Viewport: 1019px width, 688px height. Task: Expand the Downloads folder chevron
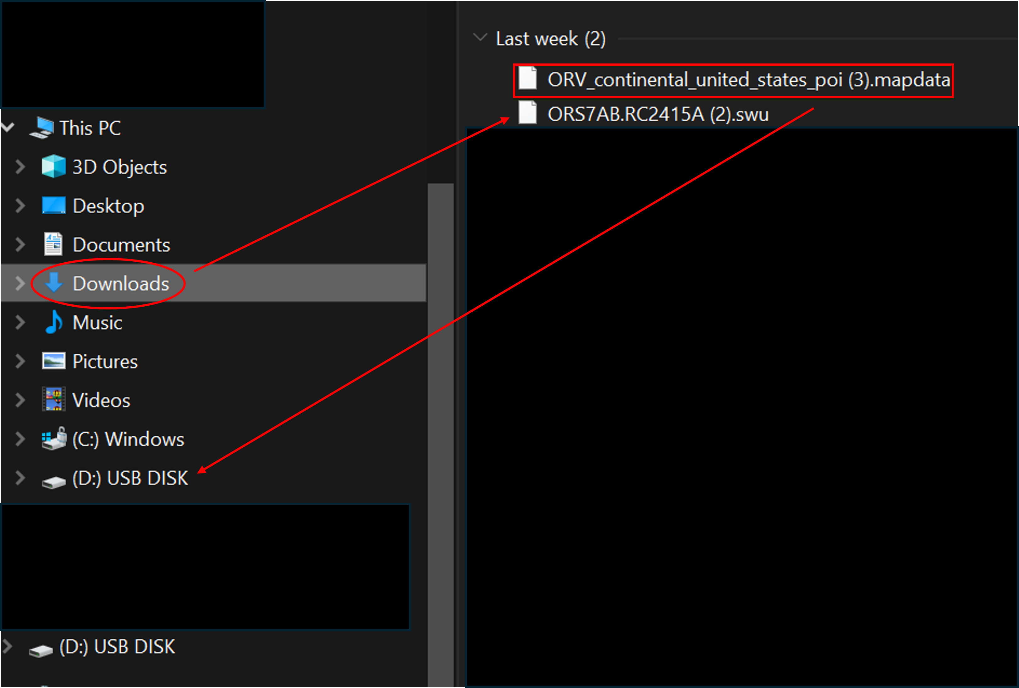20,283
